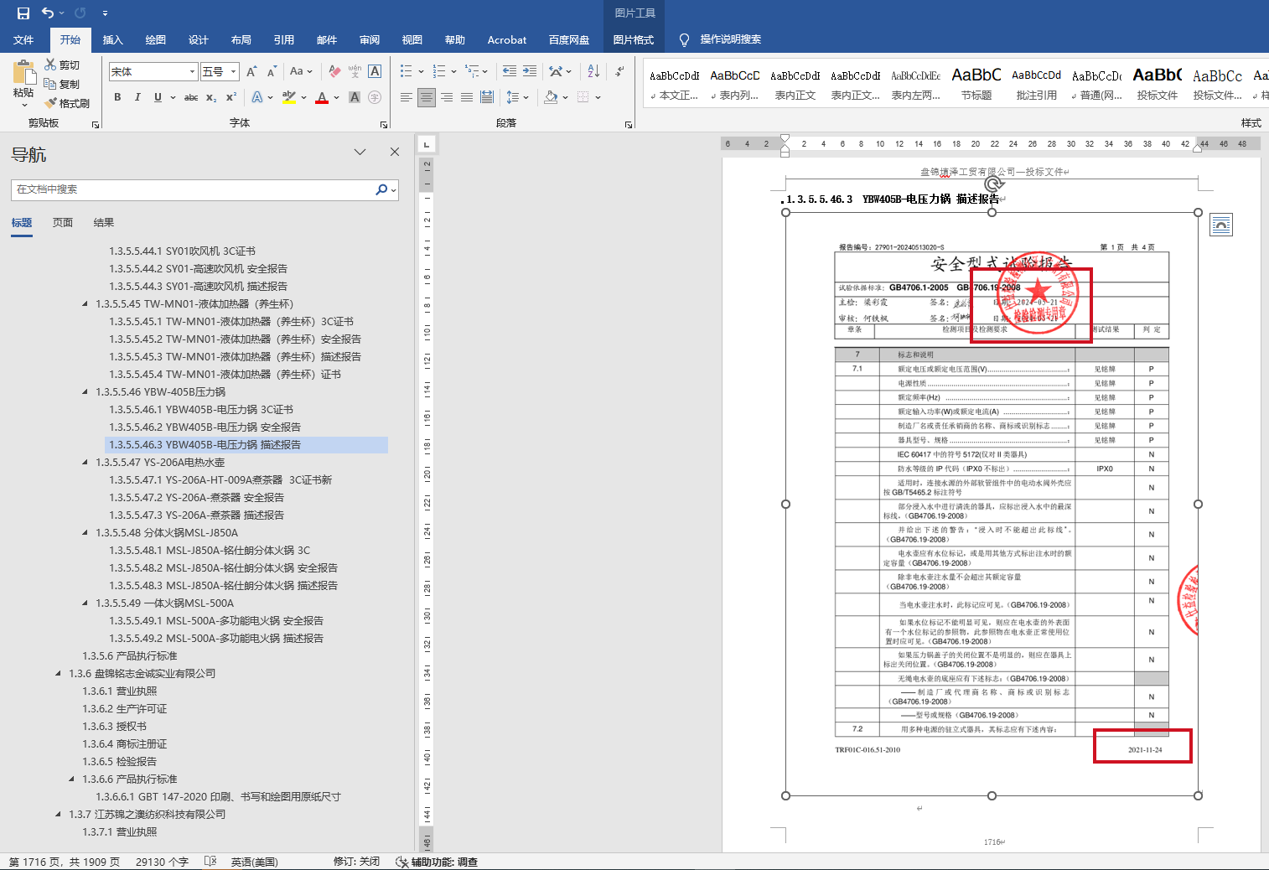Click the Sort (A-Z) icon

[593, 71]
